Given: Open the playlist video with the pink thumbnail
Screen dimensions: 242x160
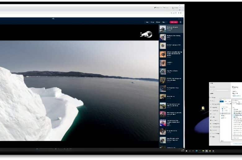Looking at the screenshot, I should pos(171,114).
